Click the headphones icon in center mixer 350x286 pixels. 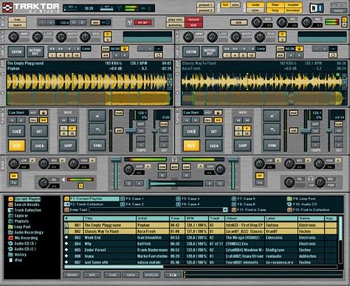pos(174,160)
